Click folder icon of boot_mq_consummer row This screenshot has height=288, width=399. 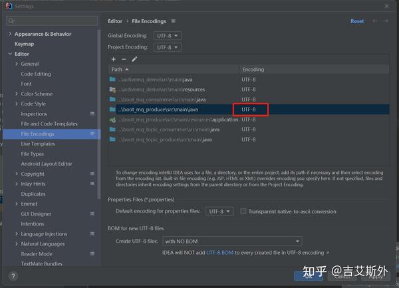tap(112, 100)
